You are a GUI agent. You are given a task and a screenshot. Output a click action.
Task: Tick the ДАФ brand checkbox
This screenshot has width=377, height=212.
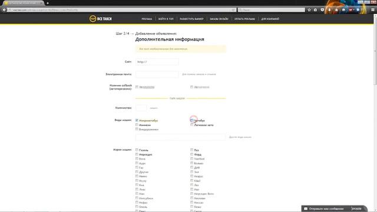(191, 167)
